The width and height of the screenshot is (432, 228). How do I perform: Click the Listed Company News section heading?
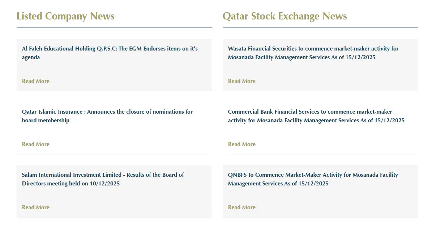pyautogui.click(x=65, y=16)
